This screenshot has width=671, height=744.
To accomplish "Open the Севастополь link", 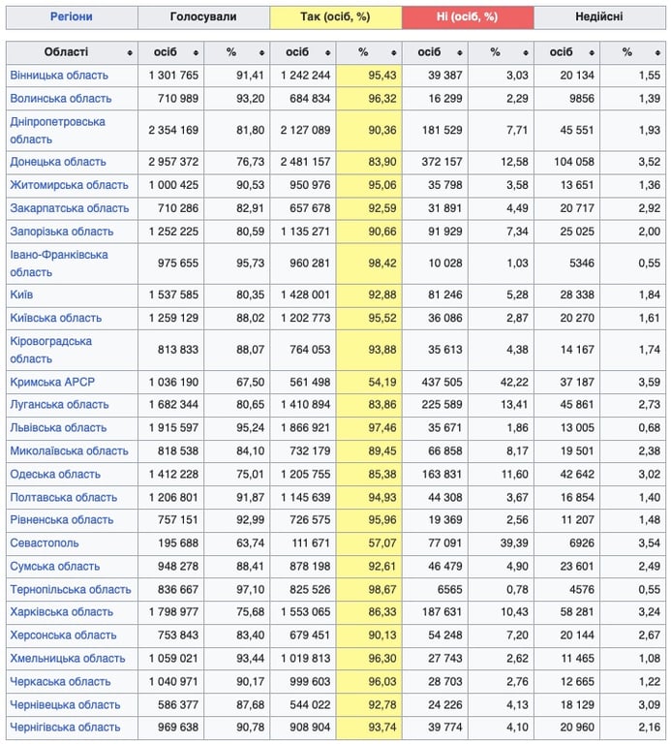I will pos(45,543).
